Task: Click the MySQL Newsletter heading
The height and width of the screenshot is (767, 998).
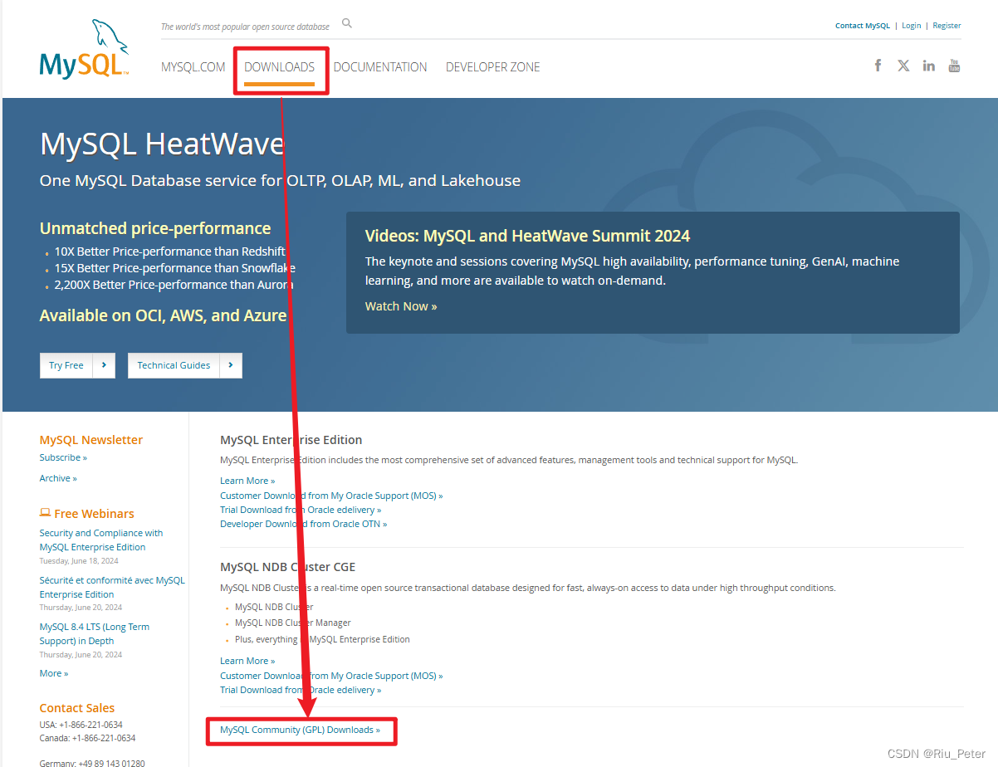Action: 91,440
